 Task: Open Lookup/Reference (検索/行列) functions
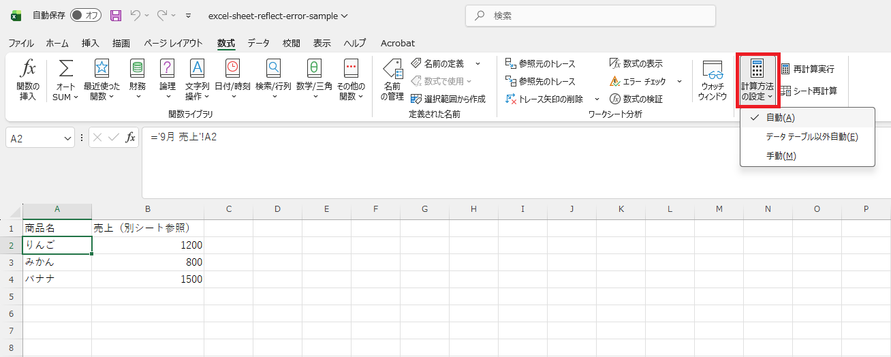point(273,80)
